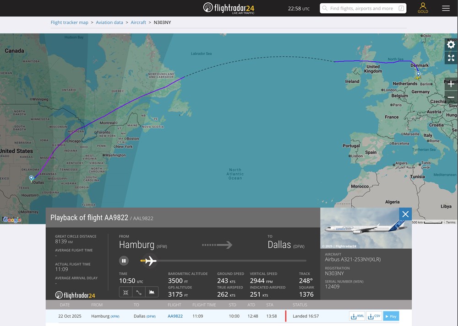Navigate to Flight tracker map breadcrumb

pyautogui.click(x=70, y=22)
